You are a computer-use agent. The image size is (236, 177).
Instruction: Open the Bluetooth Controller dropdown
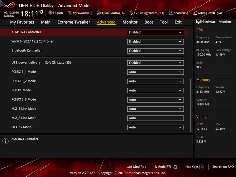[155, 51]
